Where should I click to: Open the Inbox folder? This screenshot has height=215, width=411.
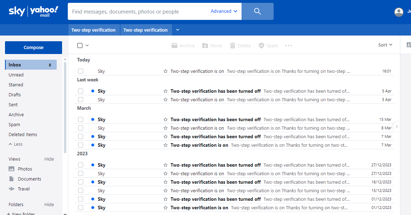click(x=31, y=65)
